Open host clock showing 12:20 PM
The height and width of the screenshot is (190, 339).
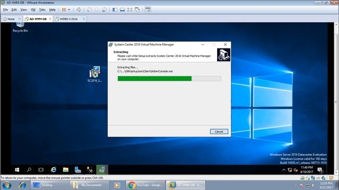326,185
